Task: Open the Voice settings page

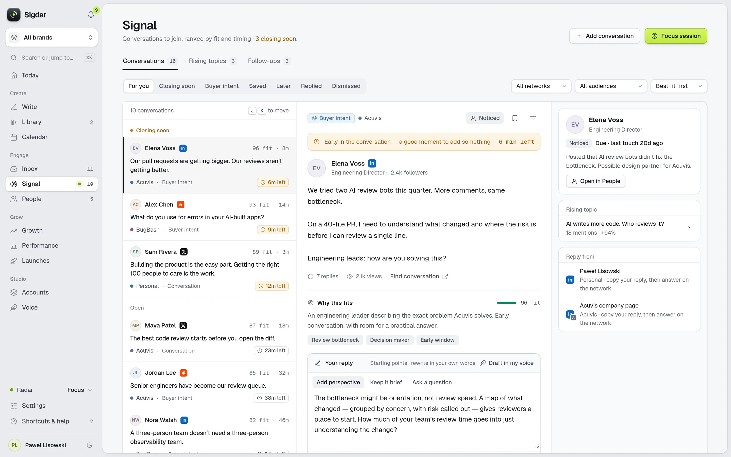Action: pos(51,307)
